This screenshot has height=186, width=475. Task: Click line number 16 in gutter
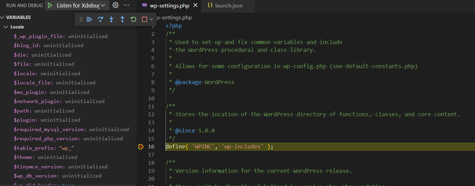[x=151, y=147]
